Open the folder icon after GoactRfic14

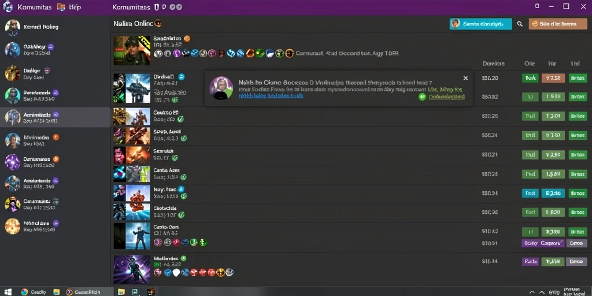[x=121, y=291]
